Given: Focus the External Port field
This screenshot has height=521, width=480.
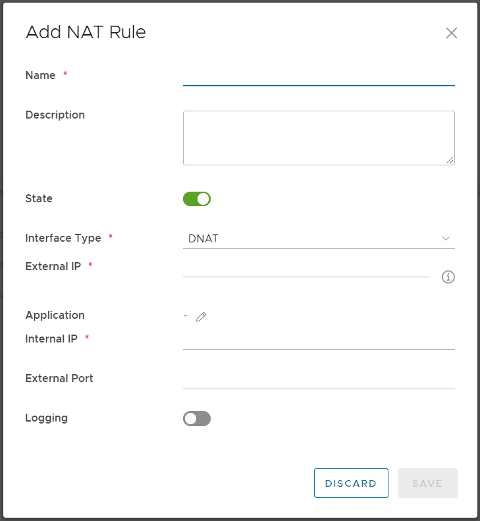Looking at the screenshot, I should pyautogui.click(x=319, y=380).
